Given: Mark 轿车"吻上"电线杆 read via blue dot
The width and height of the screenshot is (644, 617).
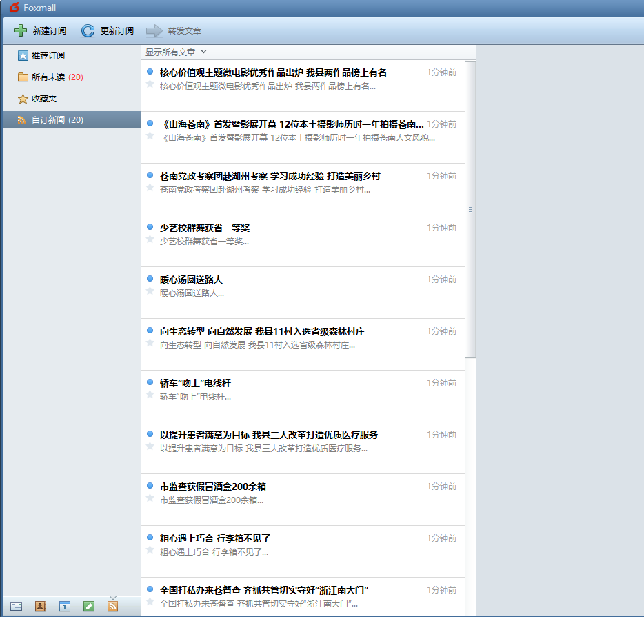Looking at the screenshot, I should coord(150,382).
